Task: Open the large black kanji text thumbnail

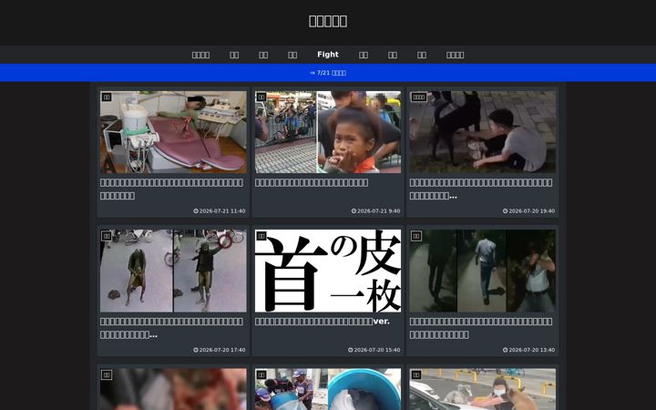Action: click(x=328, y=271)
